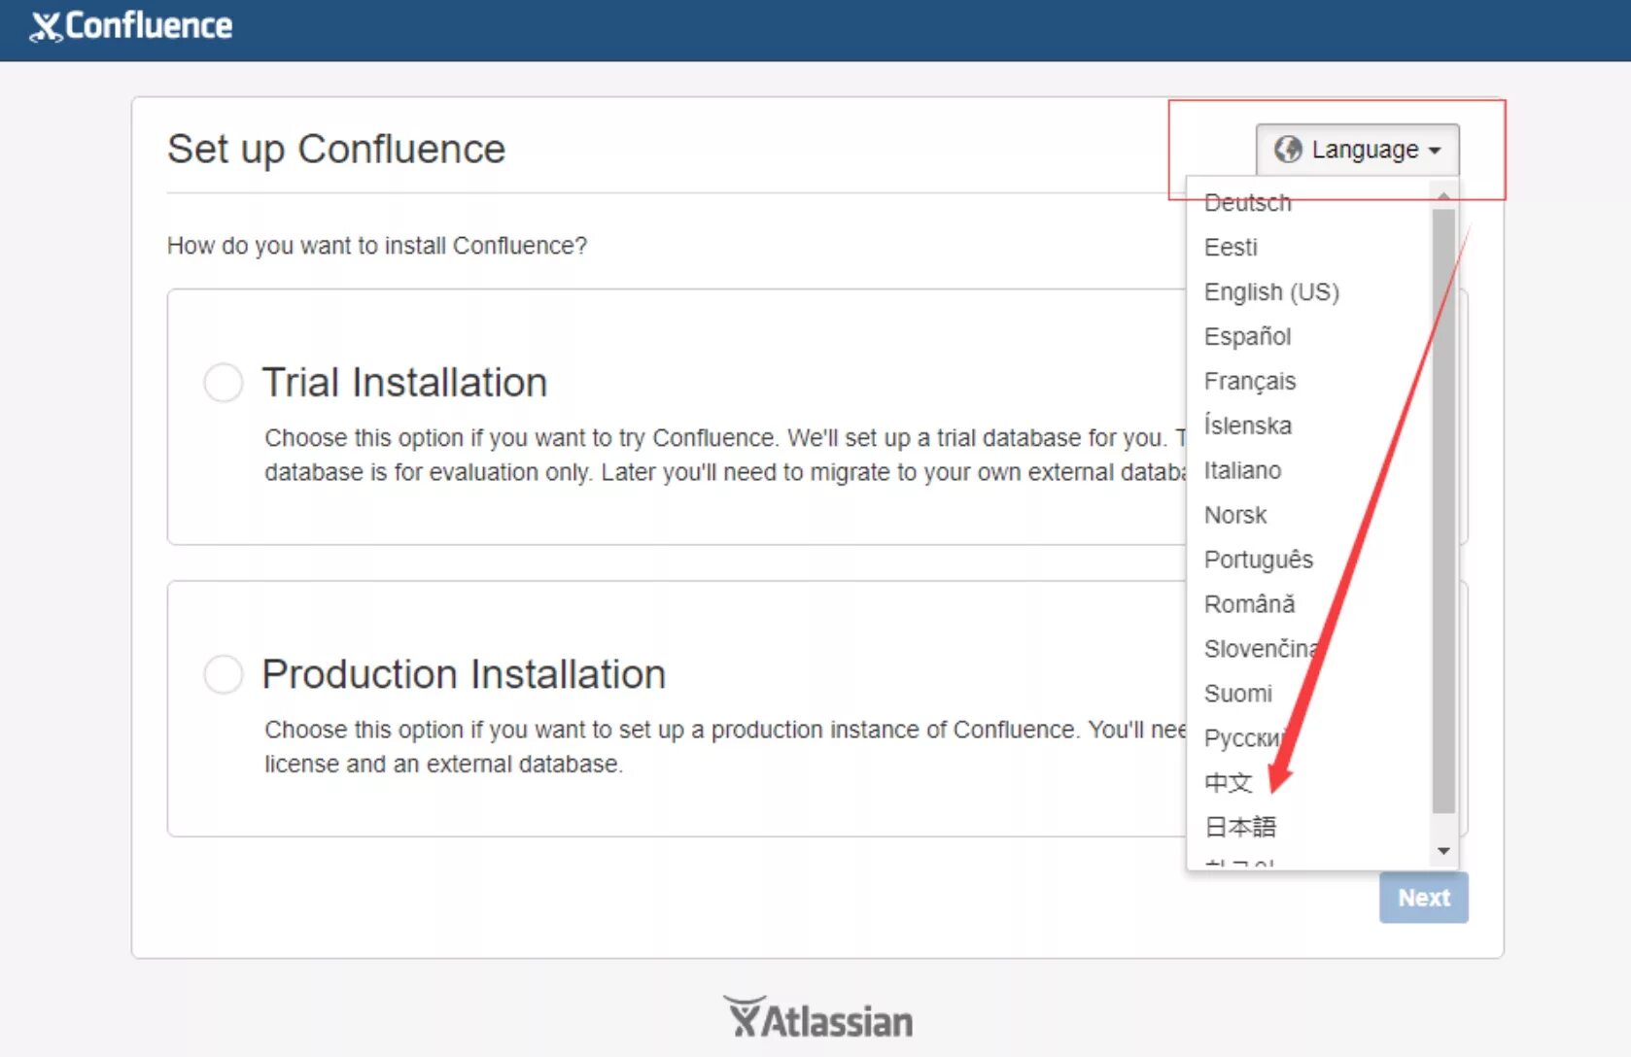The height and width of the screenshot is (1057, 1631).
Task: Click the Production Installation heading
Action: pyautogui.click(x=464, y=673)
